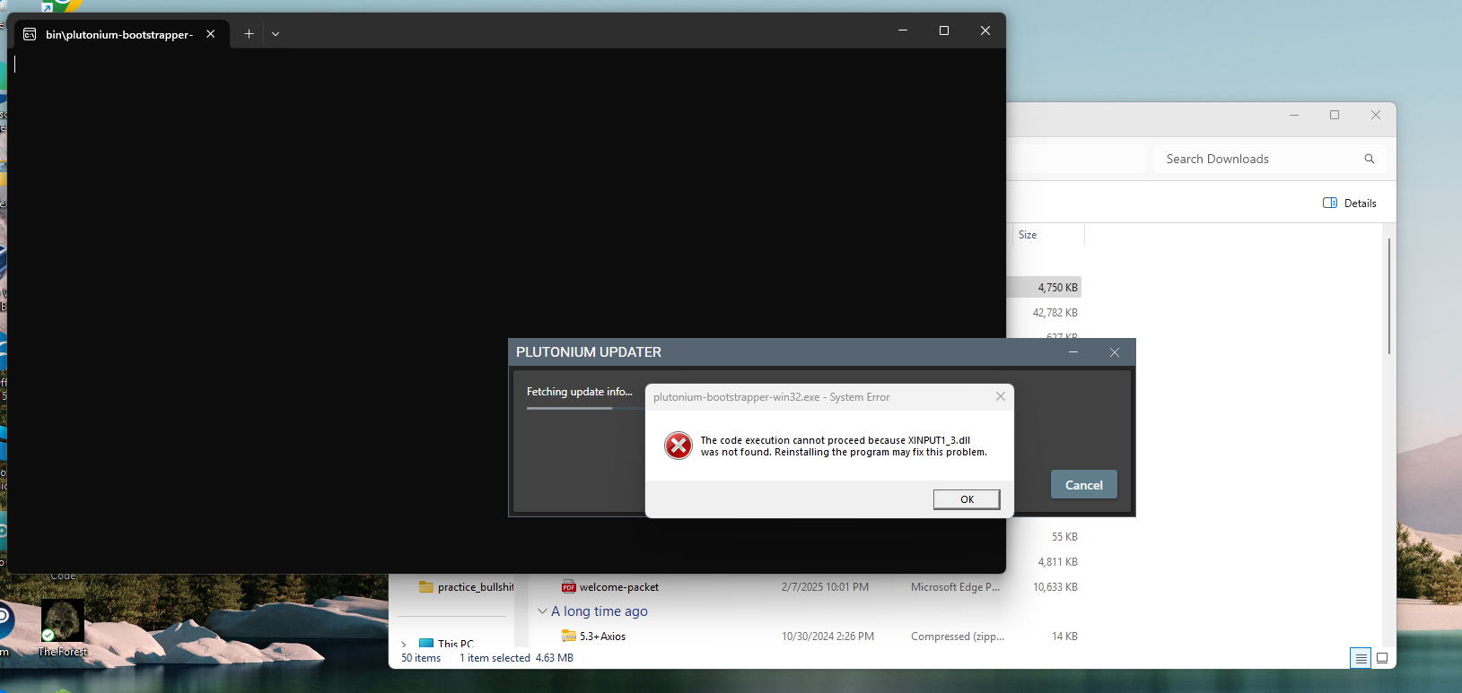Click the 2/7/2025 10:01 PM date cell
The width and height of the screenshot is (1462, 693).
tap(825, 587)
